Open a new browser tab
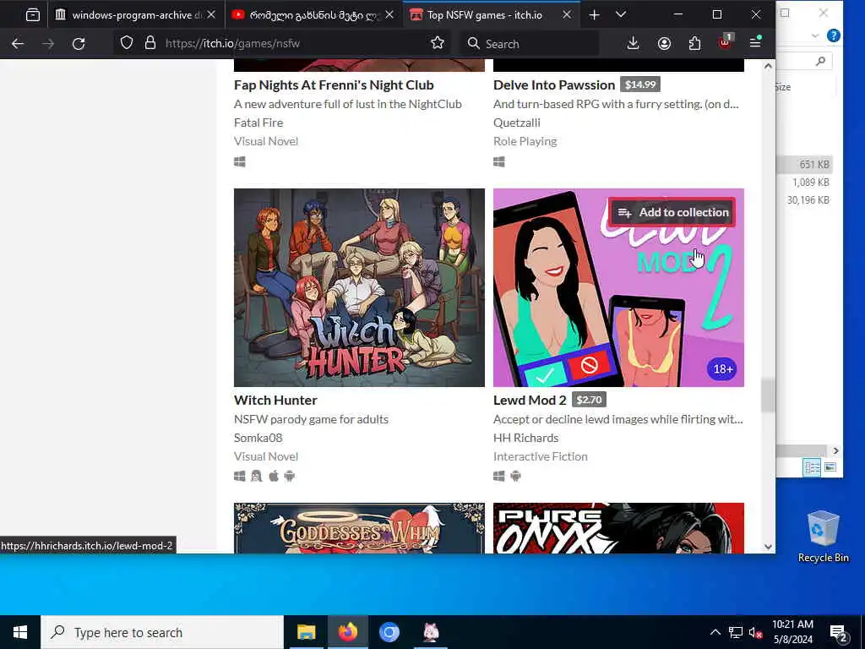This screenshot has width=865, height=649. [594, 15]
